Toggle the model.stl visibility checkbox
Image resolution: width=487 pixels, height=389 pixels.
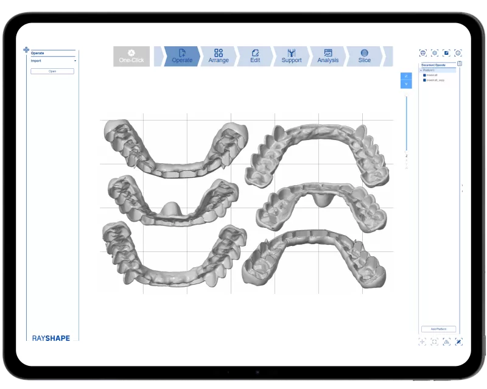point(424,75)
